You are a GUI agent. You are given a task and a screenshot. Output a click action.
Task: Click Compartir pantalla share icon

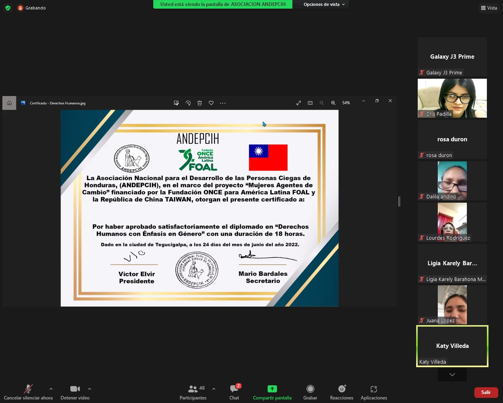coord(272,389)
